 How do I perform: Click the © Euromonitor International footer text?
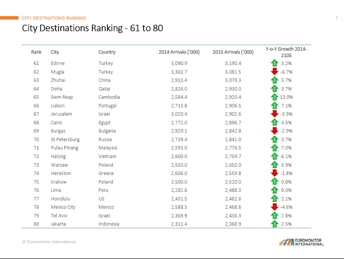pos(49,242)
